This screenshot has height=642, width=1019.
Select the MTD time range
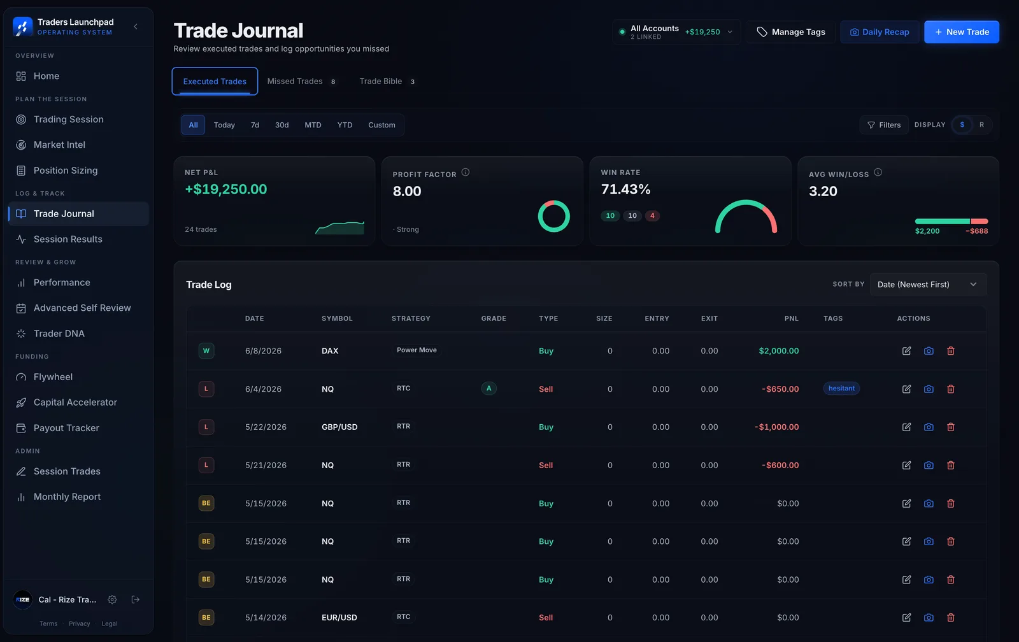[313, 125]
